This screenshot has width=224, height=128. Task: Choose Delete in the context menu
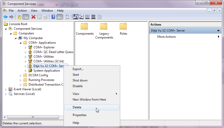point(92,107)
